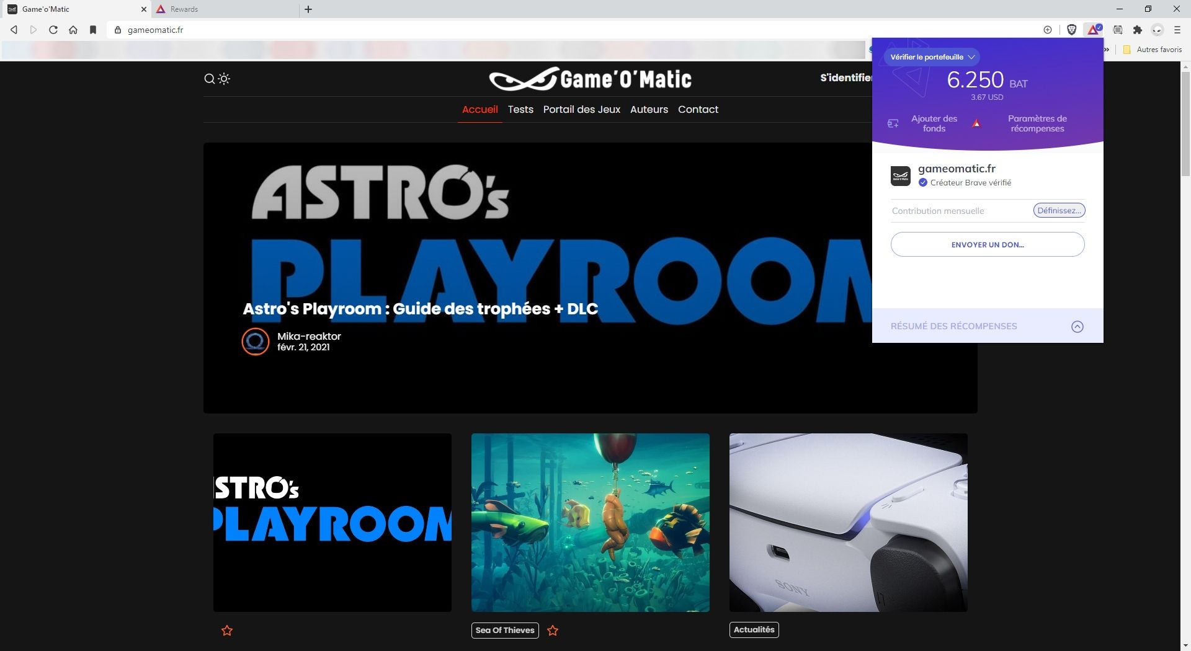Click the profile avatar icon in toolbar
This screenshot has width=1191, height=651.
1158,30
